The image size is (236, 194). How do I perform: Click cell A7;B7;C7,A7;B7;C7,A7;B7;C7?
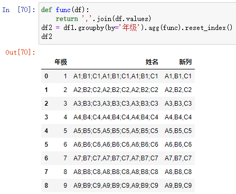click(x=116, y=158)
